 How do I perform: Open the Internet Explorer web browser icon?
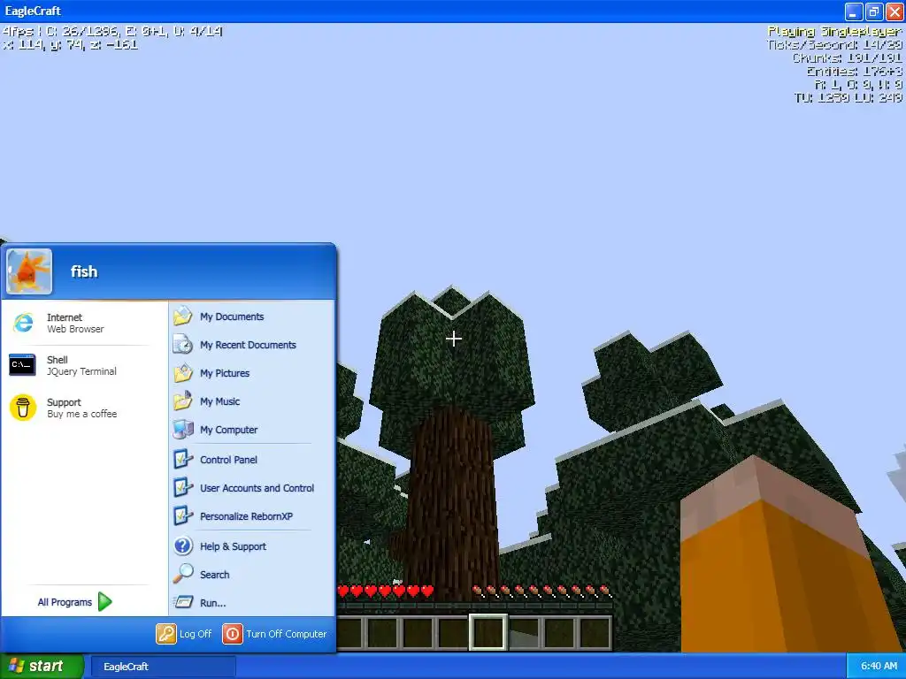(x=23, y=323)
